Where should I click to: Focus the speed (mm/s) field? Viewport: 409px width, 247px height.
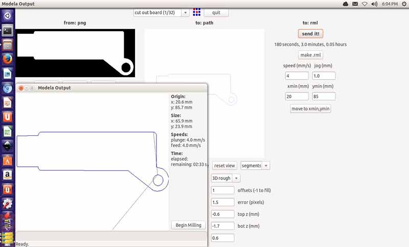pyautogui.click(x=297, y=76)
